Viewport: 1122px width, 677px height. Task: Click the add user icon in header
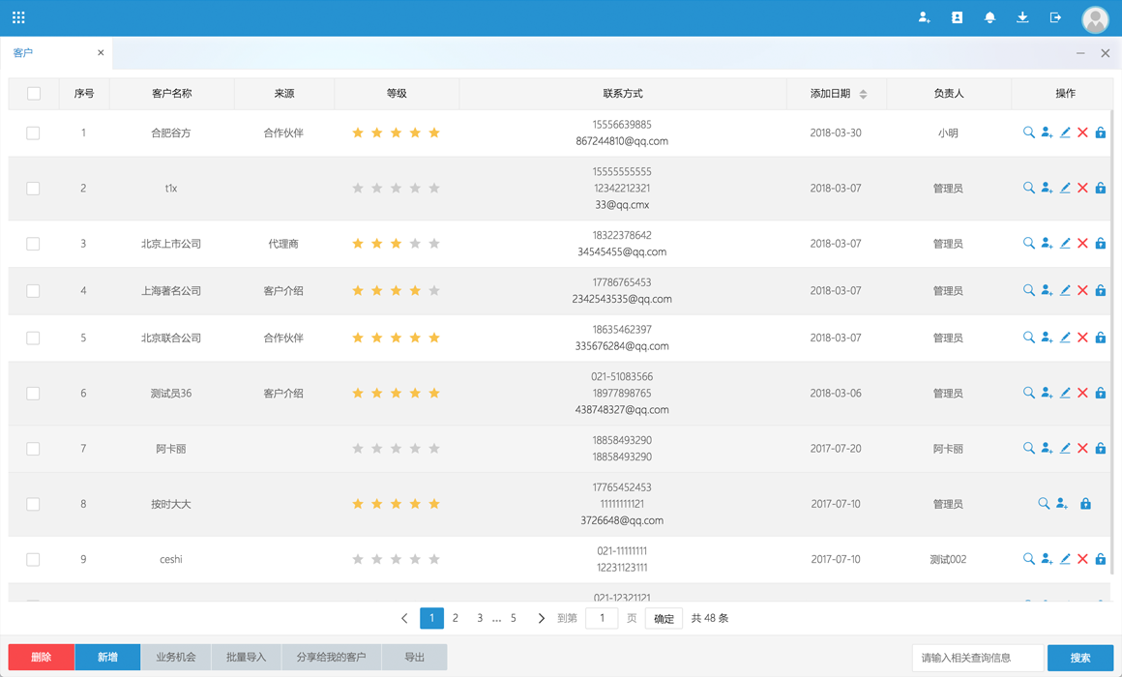(x=924, y=17)
